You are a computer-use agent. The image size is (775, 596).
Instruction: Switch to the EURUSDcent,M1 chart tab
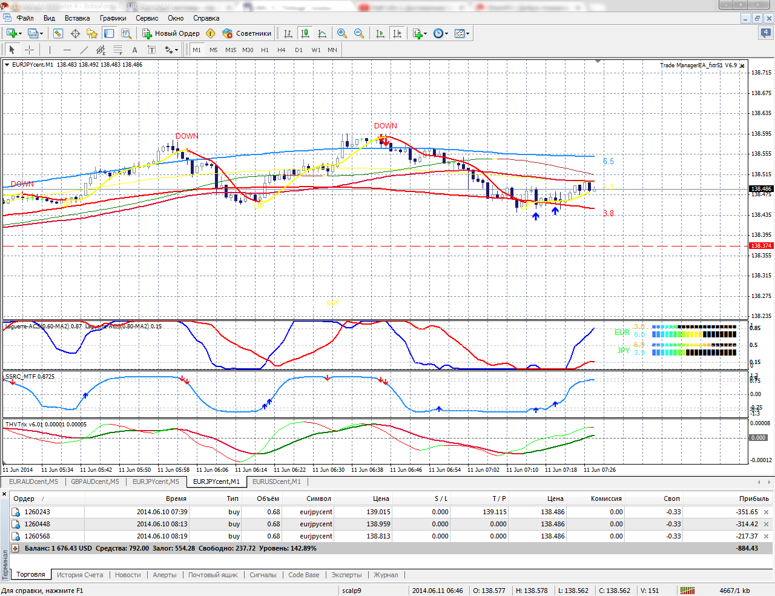tap(277, 482)
